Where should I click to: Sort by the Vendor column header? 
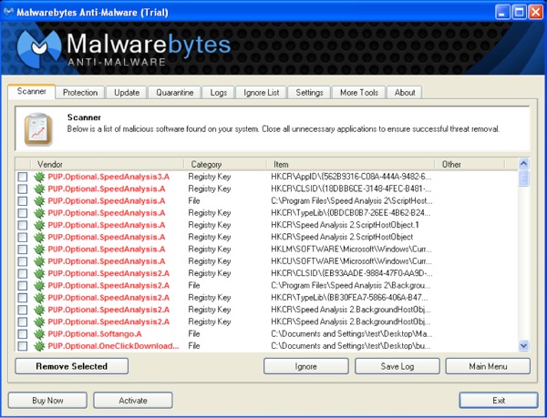click(108, 164)
